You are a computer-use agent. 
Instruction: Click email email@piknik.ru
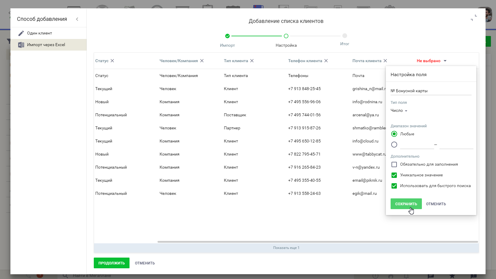367,180
